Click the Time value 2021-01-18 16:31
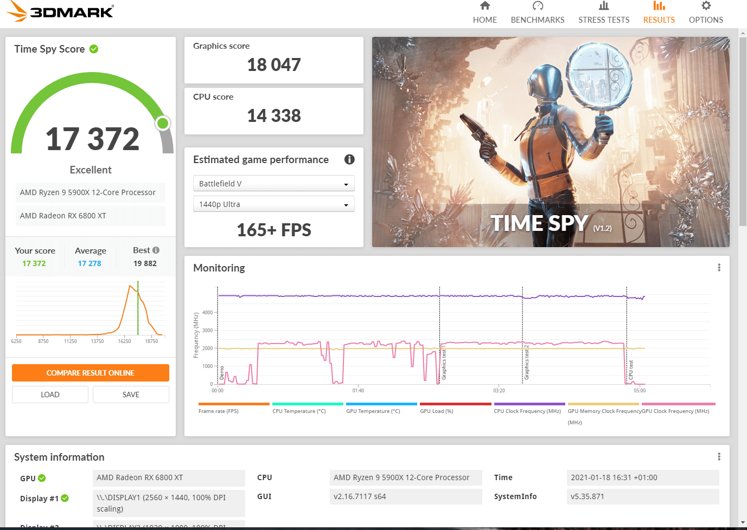Viewport: 747px width, 530px height. (643, 477)
